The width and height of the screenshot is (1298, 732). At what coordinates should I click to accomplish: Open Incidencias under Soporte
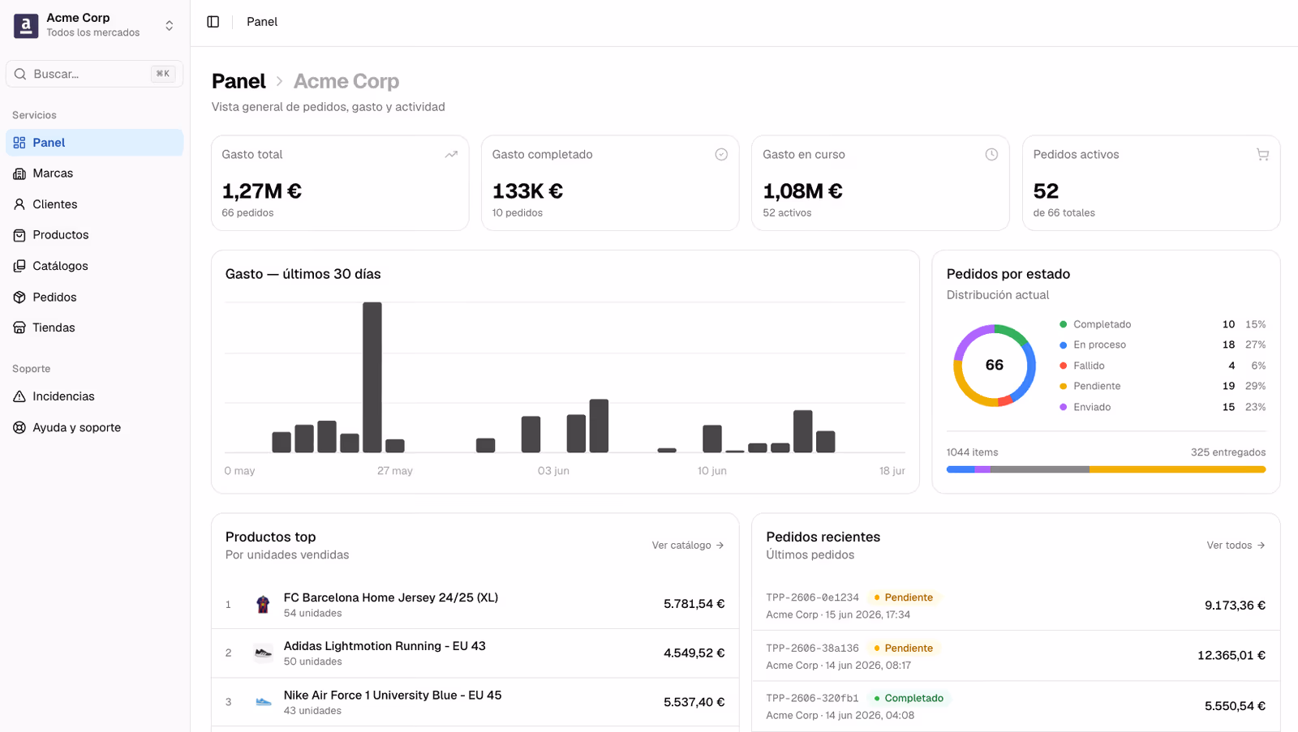coord(95,396)
